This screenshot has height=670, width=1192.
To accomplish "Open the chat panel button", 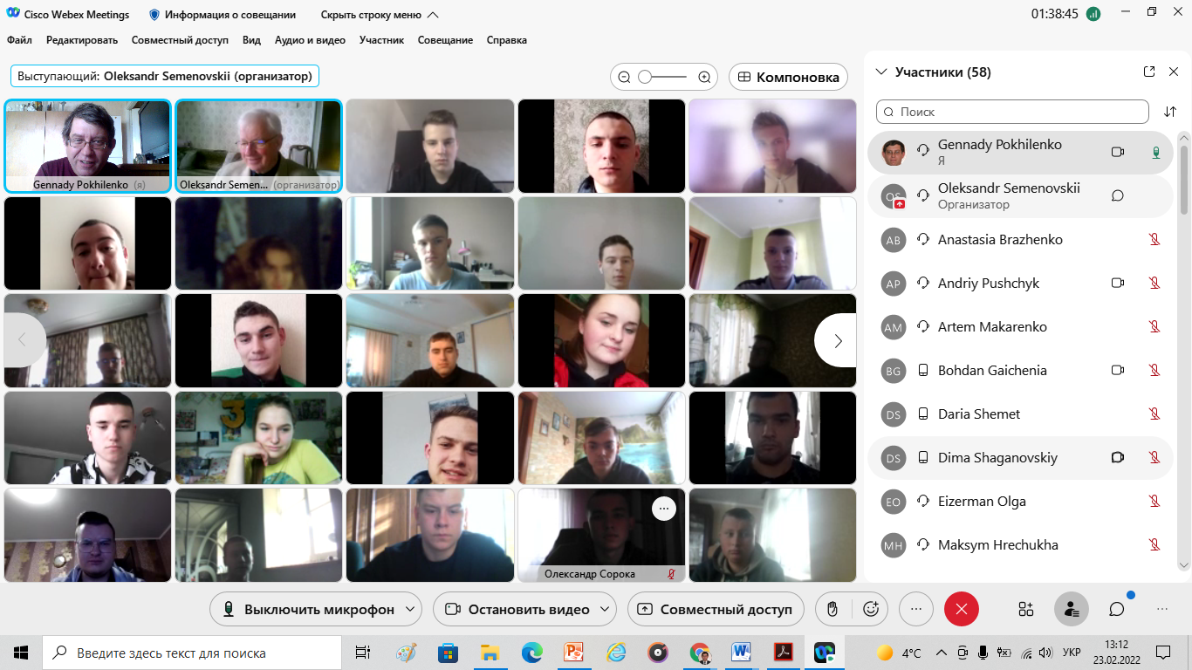I will (x=1117, y=609).
